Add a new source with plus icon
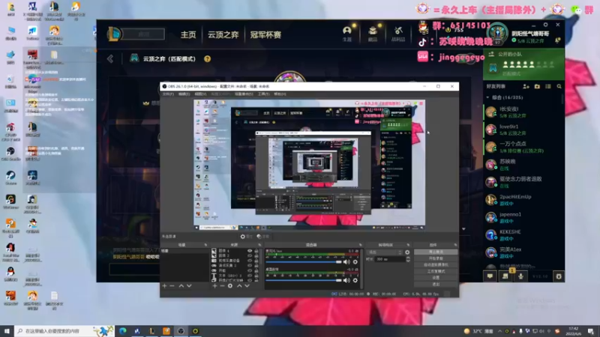 pyautogui.click(x=214, y=286)
